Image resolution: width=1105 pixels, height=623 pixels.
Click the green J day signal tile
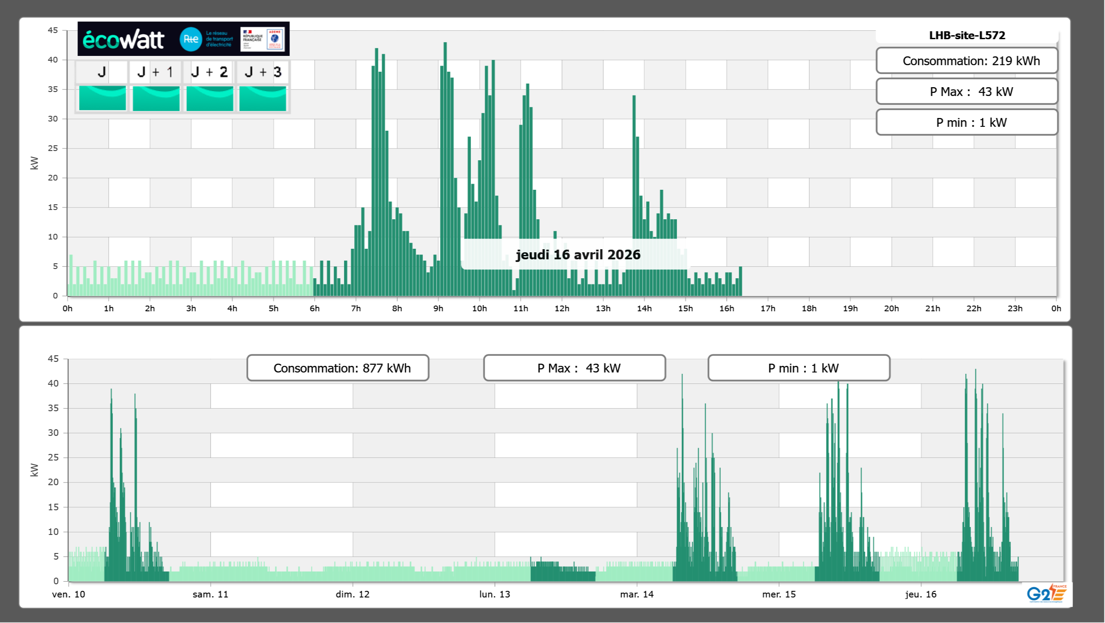[103, 98]
